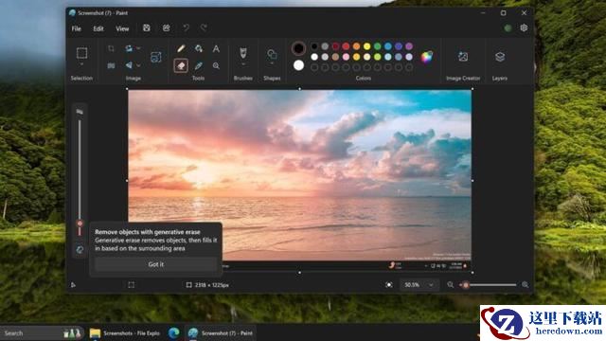Expand the Brushes dropdown
Image resolution: width=606 pixels, height=341 pixels.
pos(243,64)
